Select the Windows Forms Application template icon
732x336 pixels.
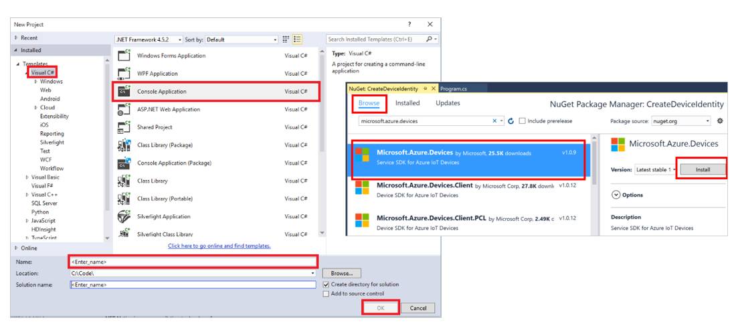tap(124, 55)
